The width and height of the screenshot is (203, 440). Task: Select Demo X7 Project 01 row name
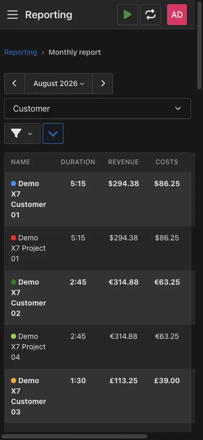(28, 248)
